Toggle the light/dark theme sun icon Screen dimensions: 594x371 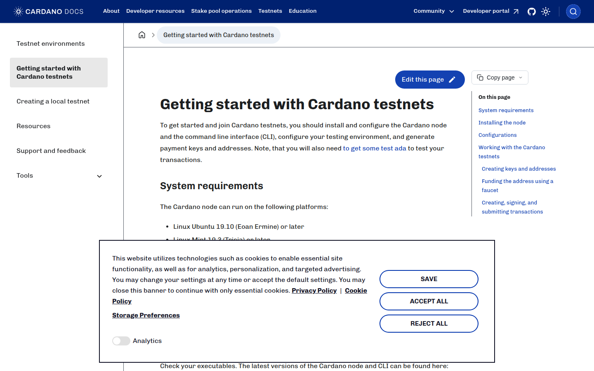pyautogui.click(x=546, y=12)
